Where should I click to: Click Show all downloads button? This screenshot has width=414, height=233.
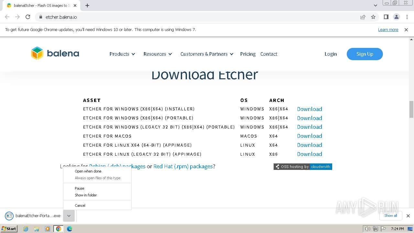tap(391, 216)
